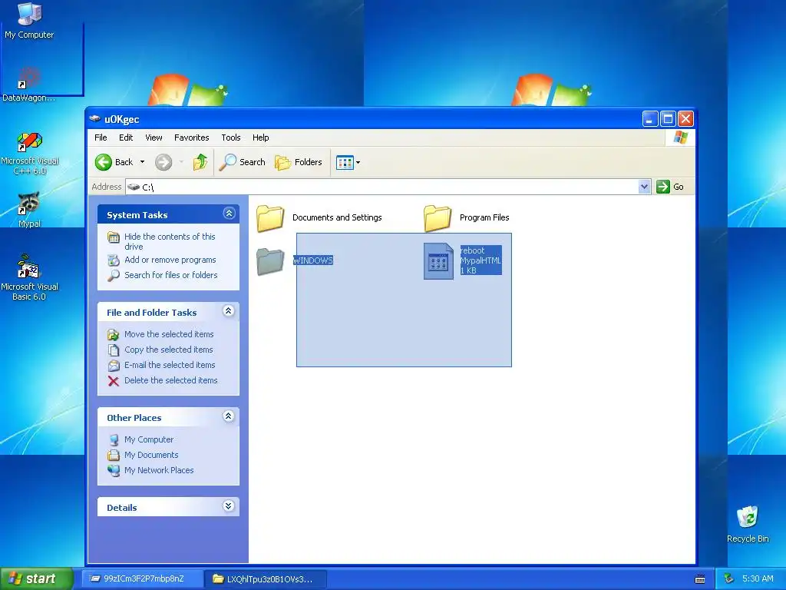Open the Search magnifier toolbar button

[x=243, y=162]
